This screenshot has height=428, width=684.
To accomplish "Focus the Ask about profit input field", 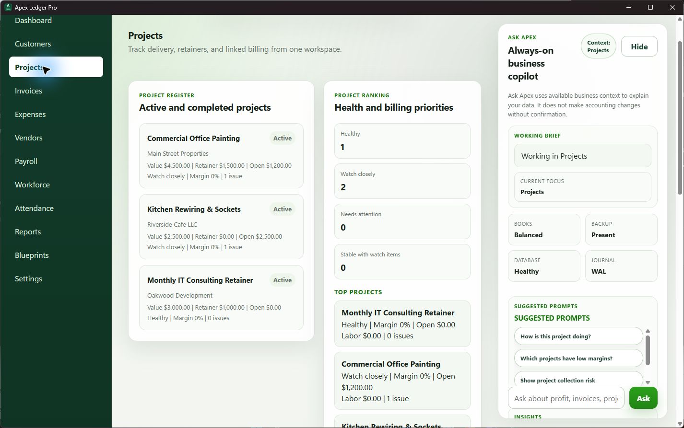I will (x=566, y=398).
